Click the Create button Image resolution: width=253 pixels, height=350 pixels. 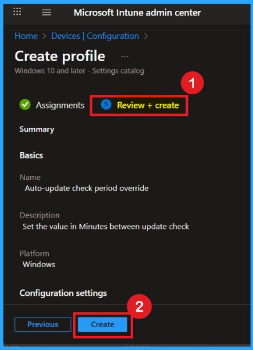(x=103, y=324)
